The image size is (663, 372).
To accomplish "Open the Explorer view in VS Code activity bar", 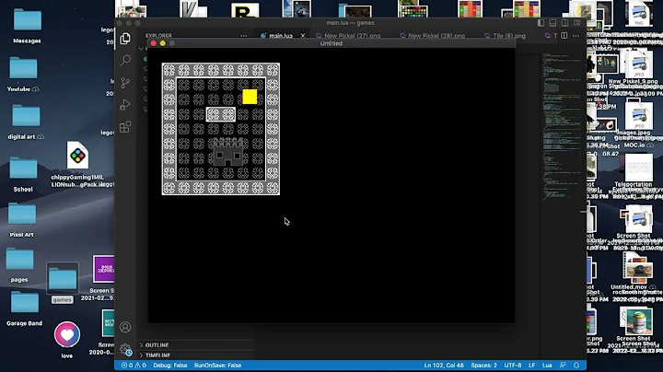I will [x=125, y=39].
